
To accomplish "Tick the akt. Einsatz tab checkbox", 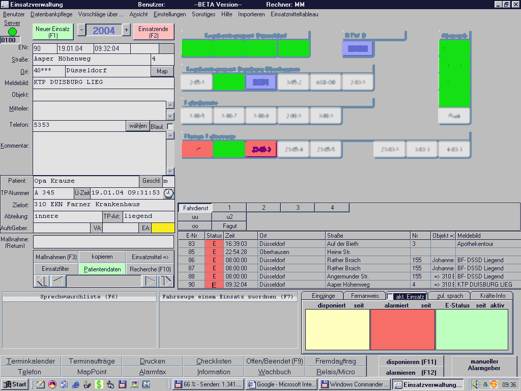I will [x=390, y=296].
